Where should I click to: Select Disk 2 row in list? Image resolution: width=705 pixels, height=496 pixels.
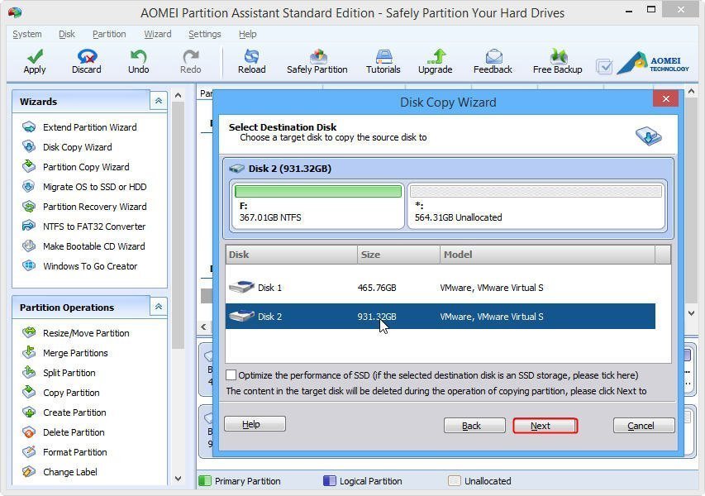tap(441, 316)
